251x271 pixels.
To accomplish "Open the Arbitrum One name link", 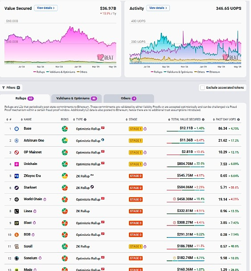I will pos(34,140).
